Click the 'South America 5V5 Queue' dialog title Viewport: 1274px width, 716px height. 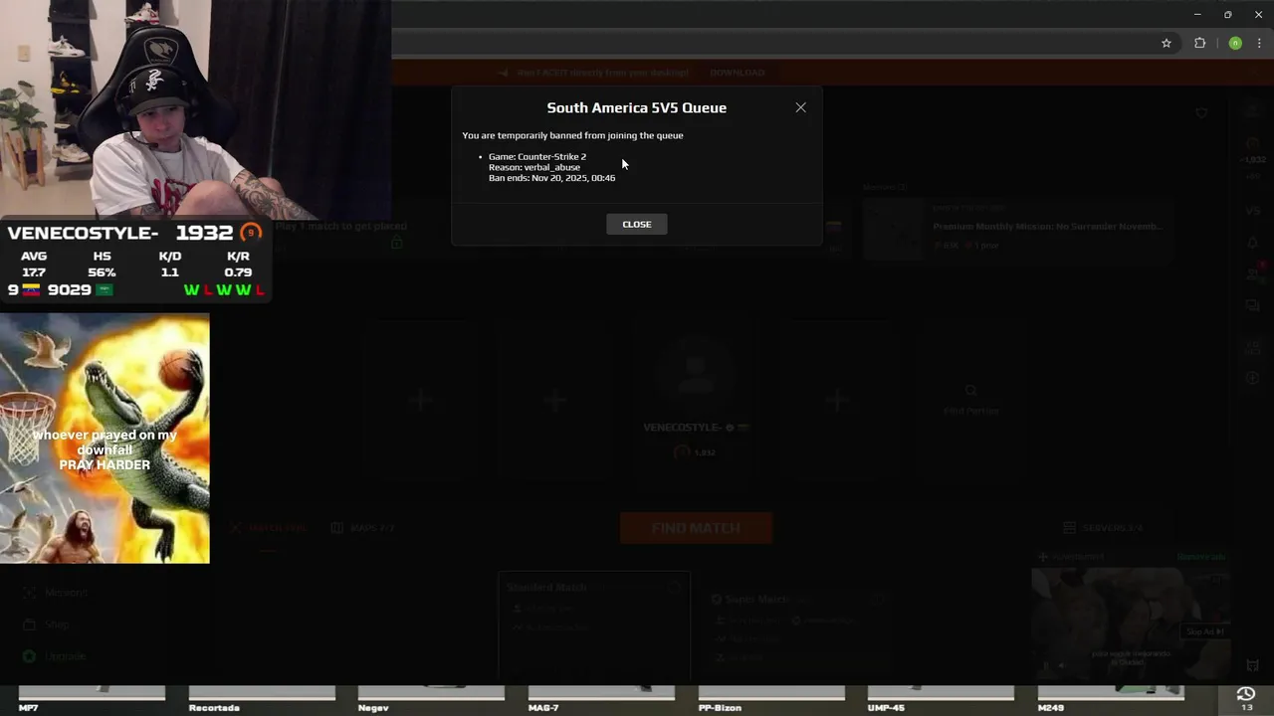click(x=637, y=107)
